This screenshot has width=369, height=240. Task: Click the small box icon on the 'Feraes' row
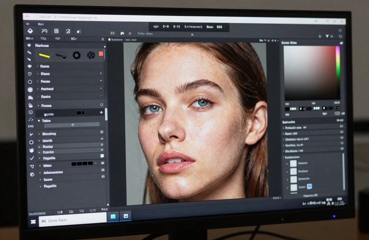point(102,104)
